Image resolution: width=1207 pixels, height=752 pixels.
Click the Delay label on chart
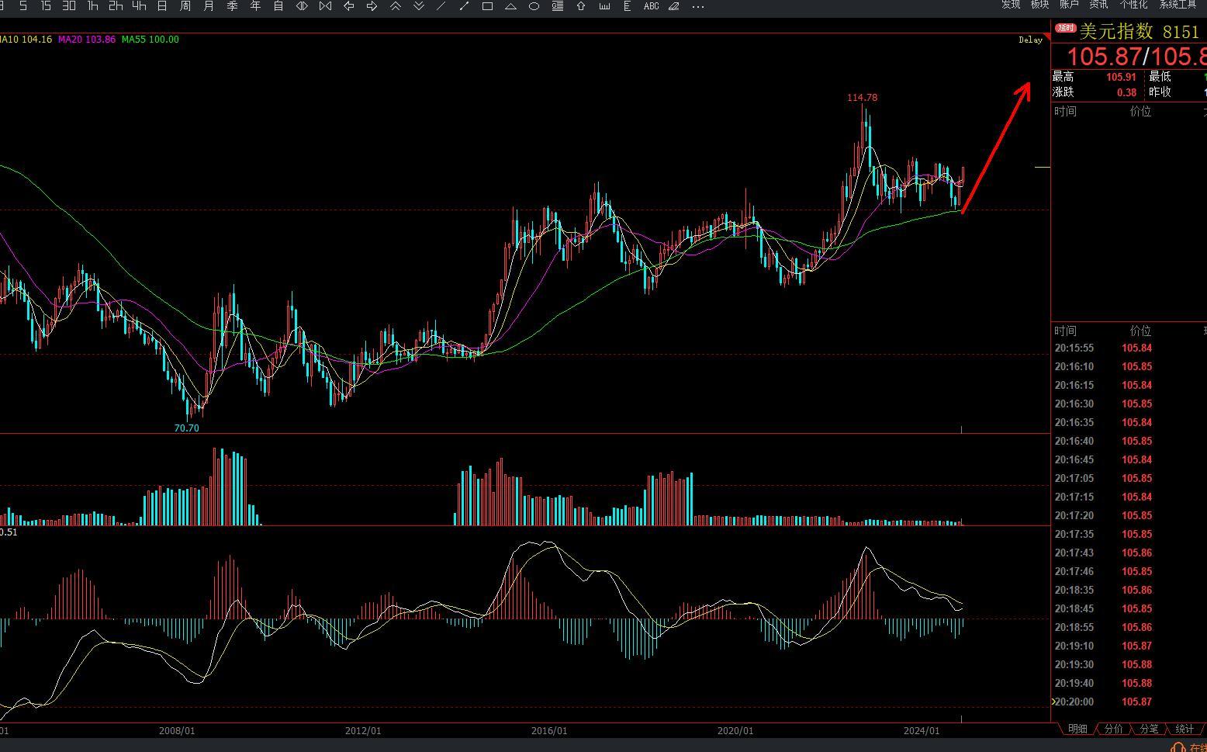click(1030, 40)
